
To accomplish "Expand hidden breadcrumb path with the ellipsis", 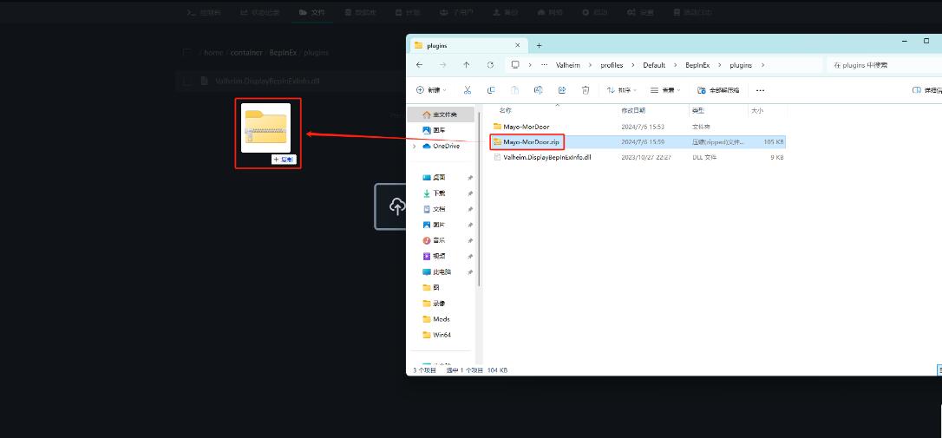I will (x=544, y=65).
